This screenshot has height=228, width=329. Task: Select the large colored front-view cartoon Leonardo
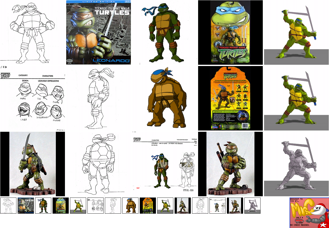coord(164,32)
